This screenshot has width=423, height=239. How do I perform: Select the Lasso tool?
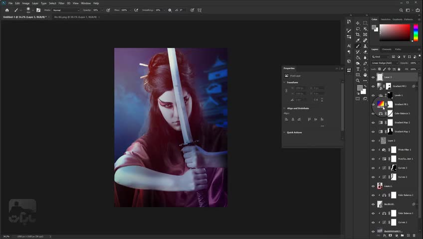click(x=358, y=28)
